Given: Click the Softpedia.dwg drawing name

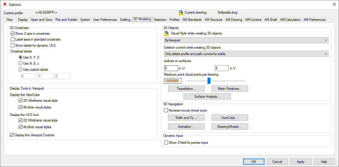Looking at the screenshot, I should point(228,12).
